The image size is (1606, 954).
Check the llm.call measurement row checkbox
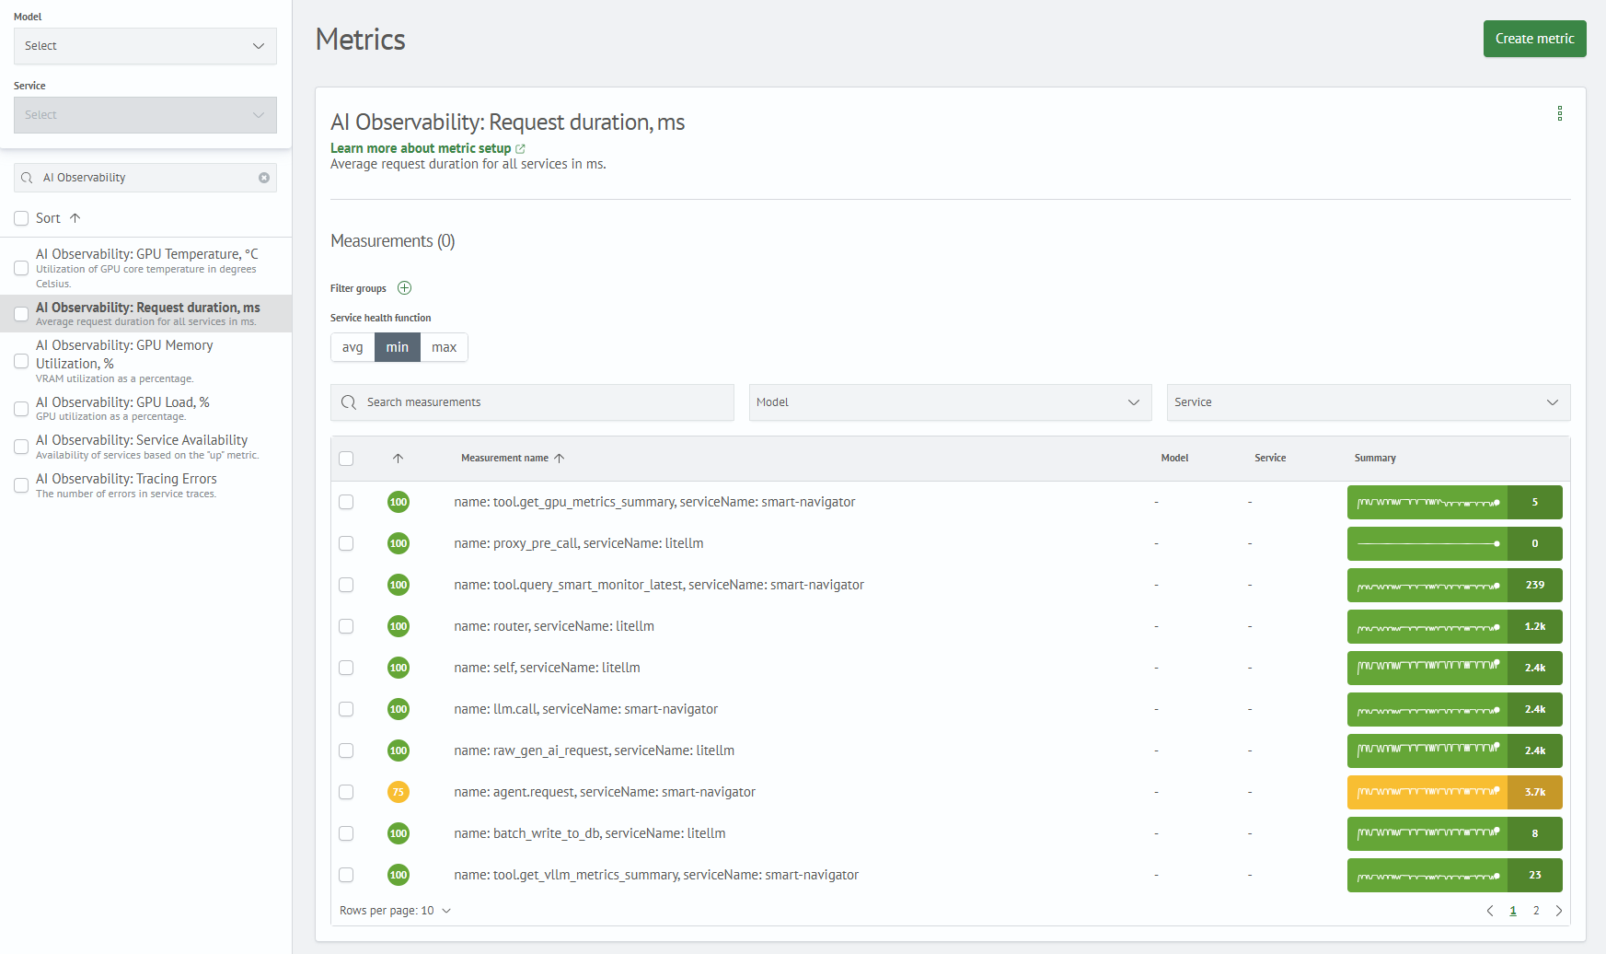(346, 709)
